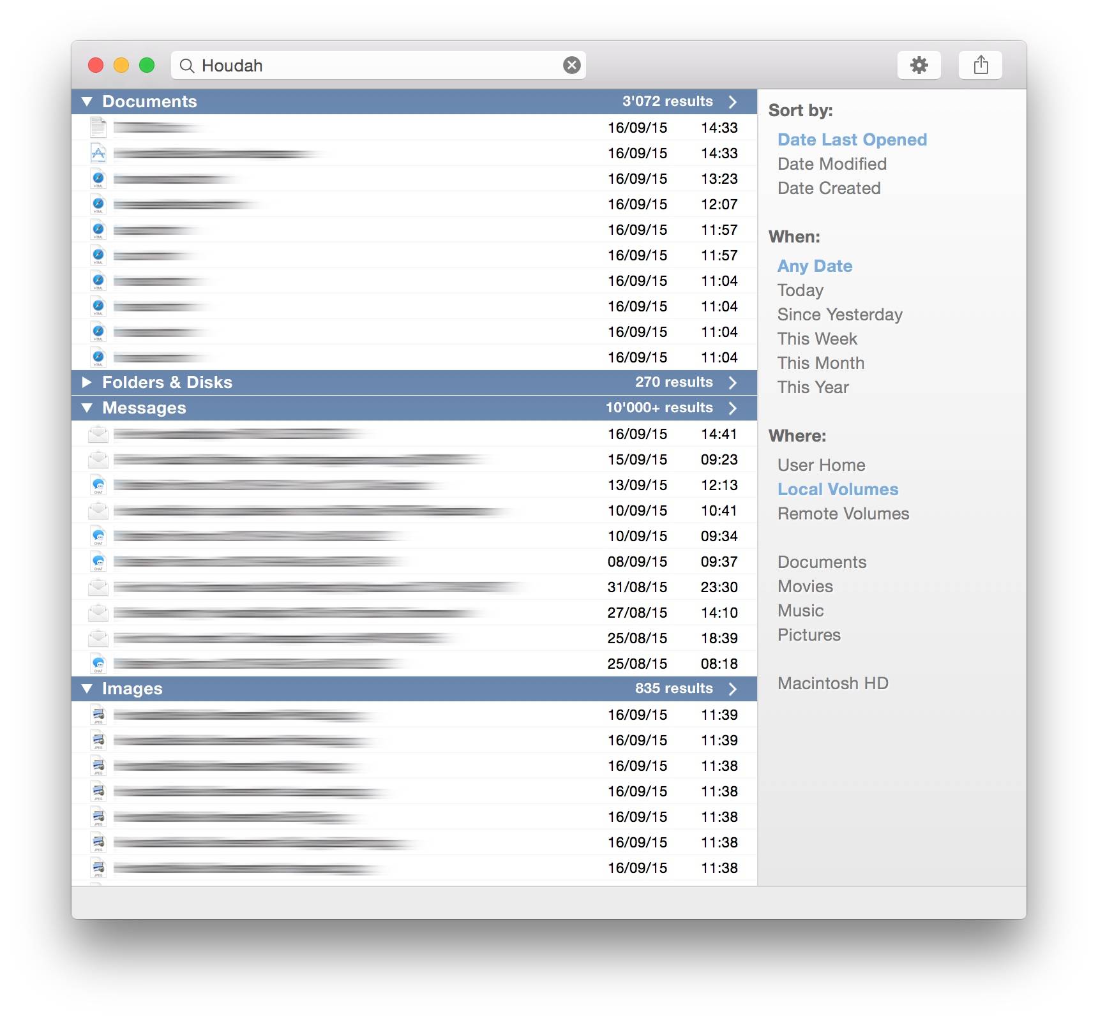Screen dimensions: 1098x1021
Task: Show all 10'000+ Messages results chevron
Action: point(733,408)
